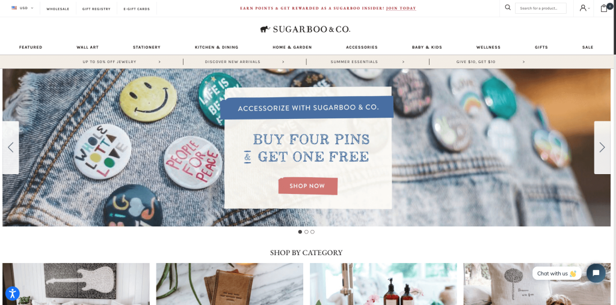Open the chat bubble icon
This screenshot has height=305, width=616.
(x=596, y=273)
